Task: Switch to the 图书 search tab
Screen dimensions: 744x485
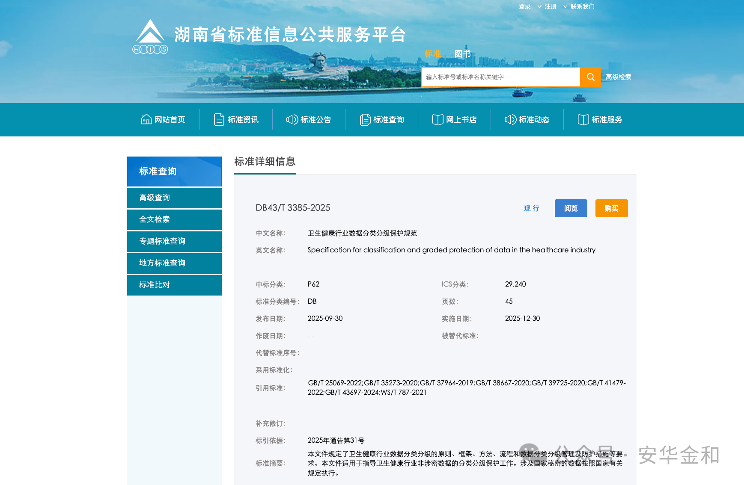Action: (x=463, y=54)
